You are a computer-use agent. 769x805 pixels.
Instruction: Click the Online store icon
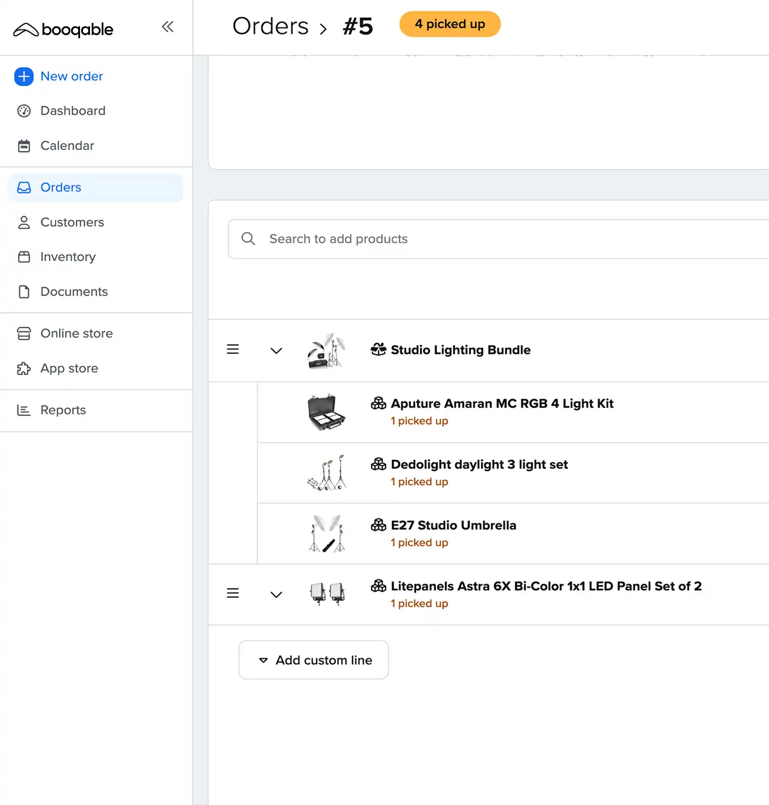tap(24, 333)
